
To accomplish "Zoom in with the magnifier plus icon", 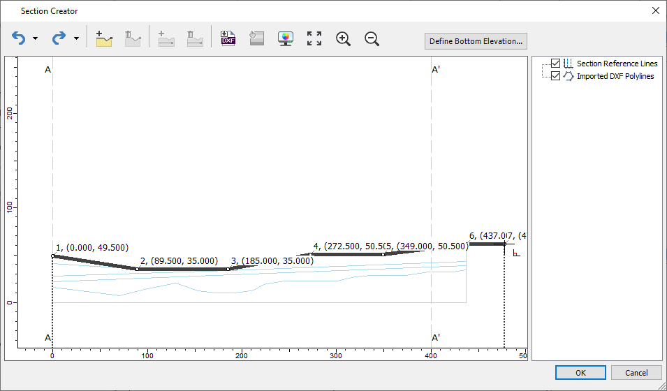I will [343, 38].
